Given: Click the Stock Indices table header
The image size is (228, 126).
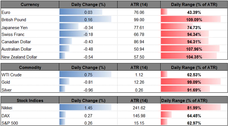Looking at the screenshot, I should [x=30, y=101].
